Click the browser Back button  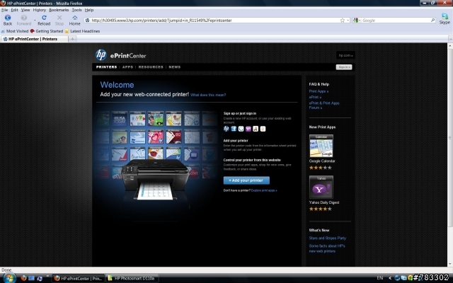[8, 20]
